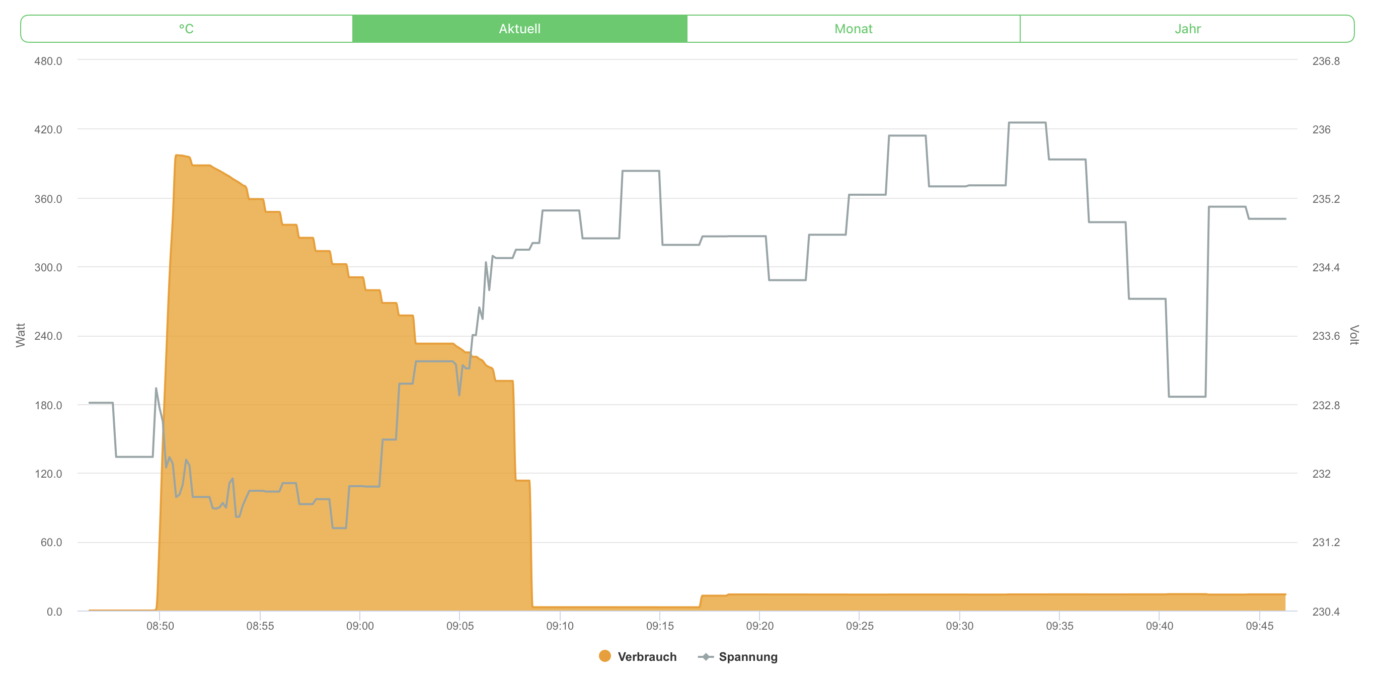Toggle Verbrauch series via orange legend dot
The image size is (1375, 678).
[604, 656]
